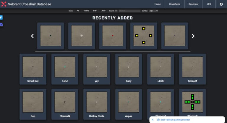
Task: Open the Discord link in sidebar
Action: 1,25
